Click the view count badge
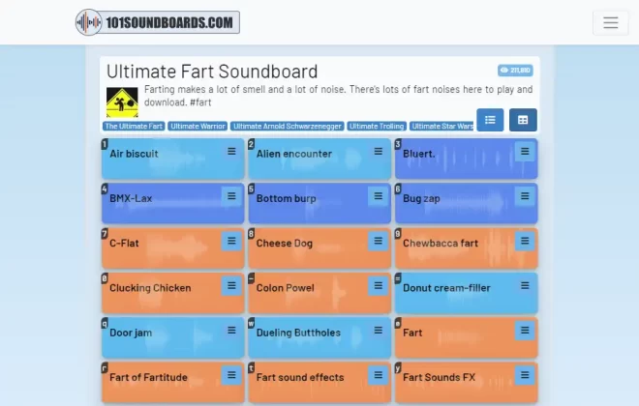Viewport: 639px width, 406px height. coord(515,70)
